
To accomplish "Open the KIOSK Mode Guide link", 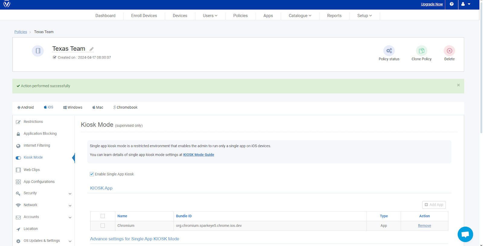I will tap(199, 155).
